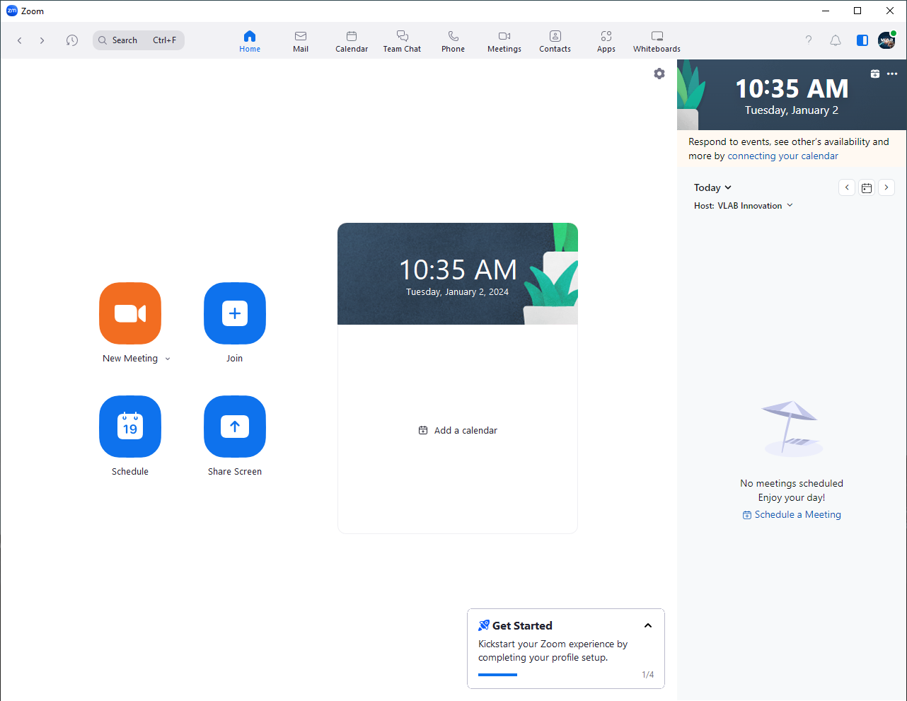907x701 pixels.
Task: Open the Whiteboards tab
Action: [657, 41]
